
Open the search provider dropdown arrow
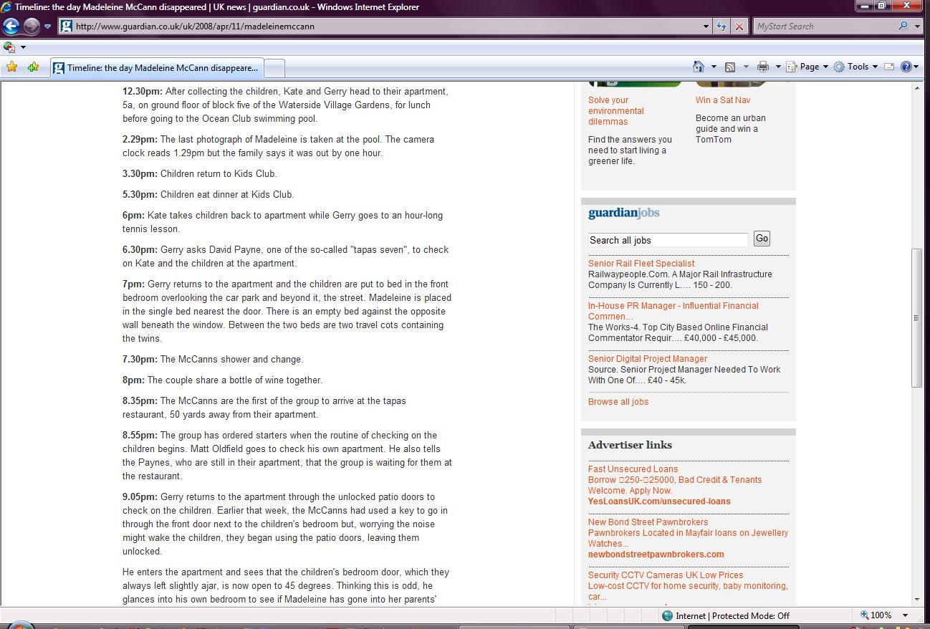[x=918, y=27]
